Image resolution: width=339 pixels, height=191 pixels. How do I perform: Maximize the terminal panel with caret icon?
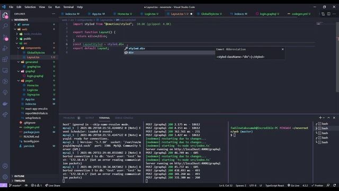328,118
